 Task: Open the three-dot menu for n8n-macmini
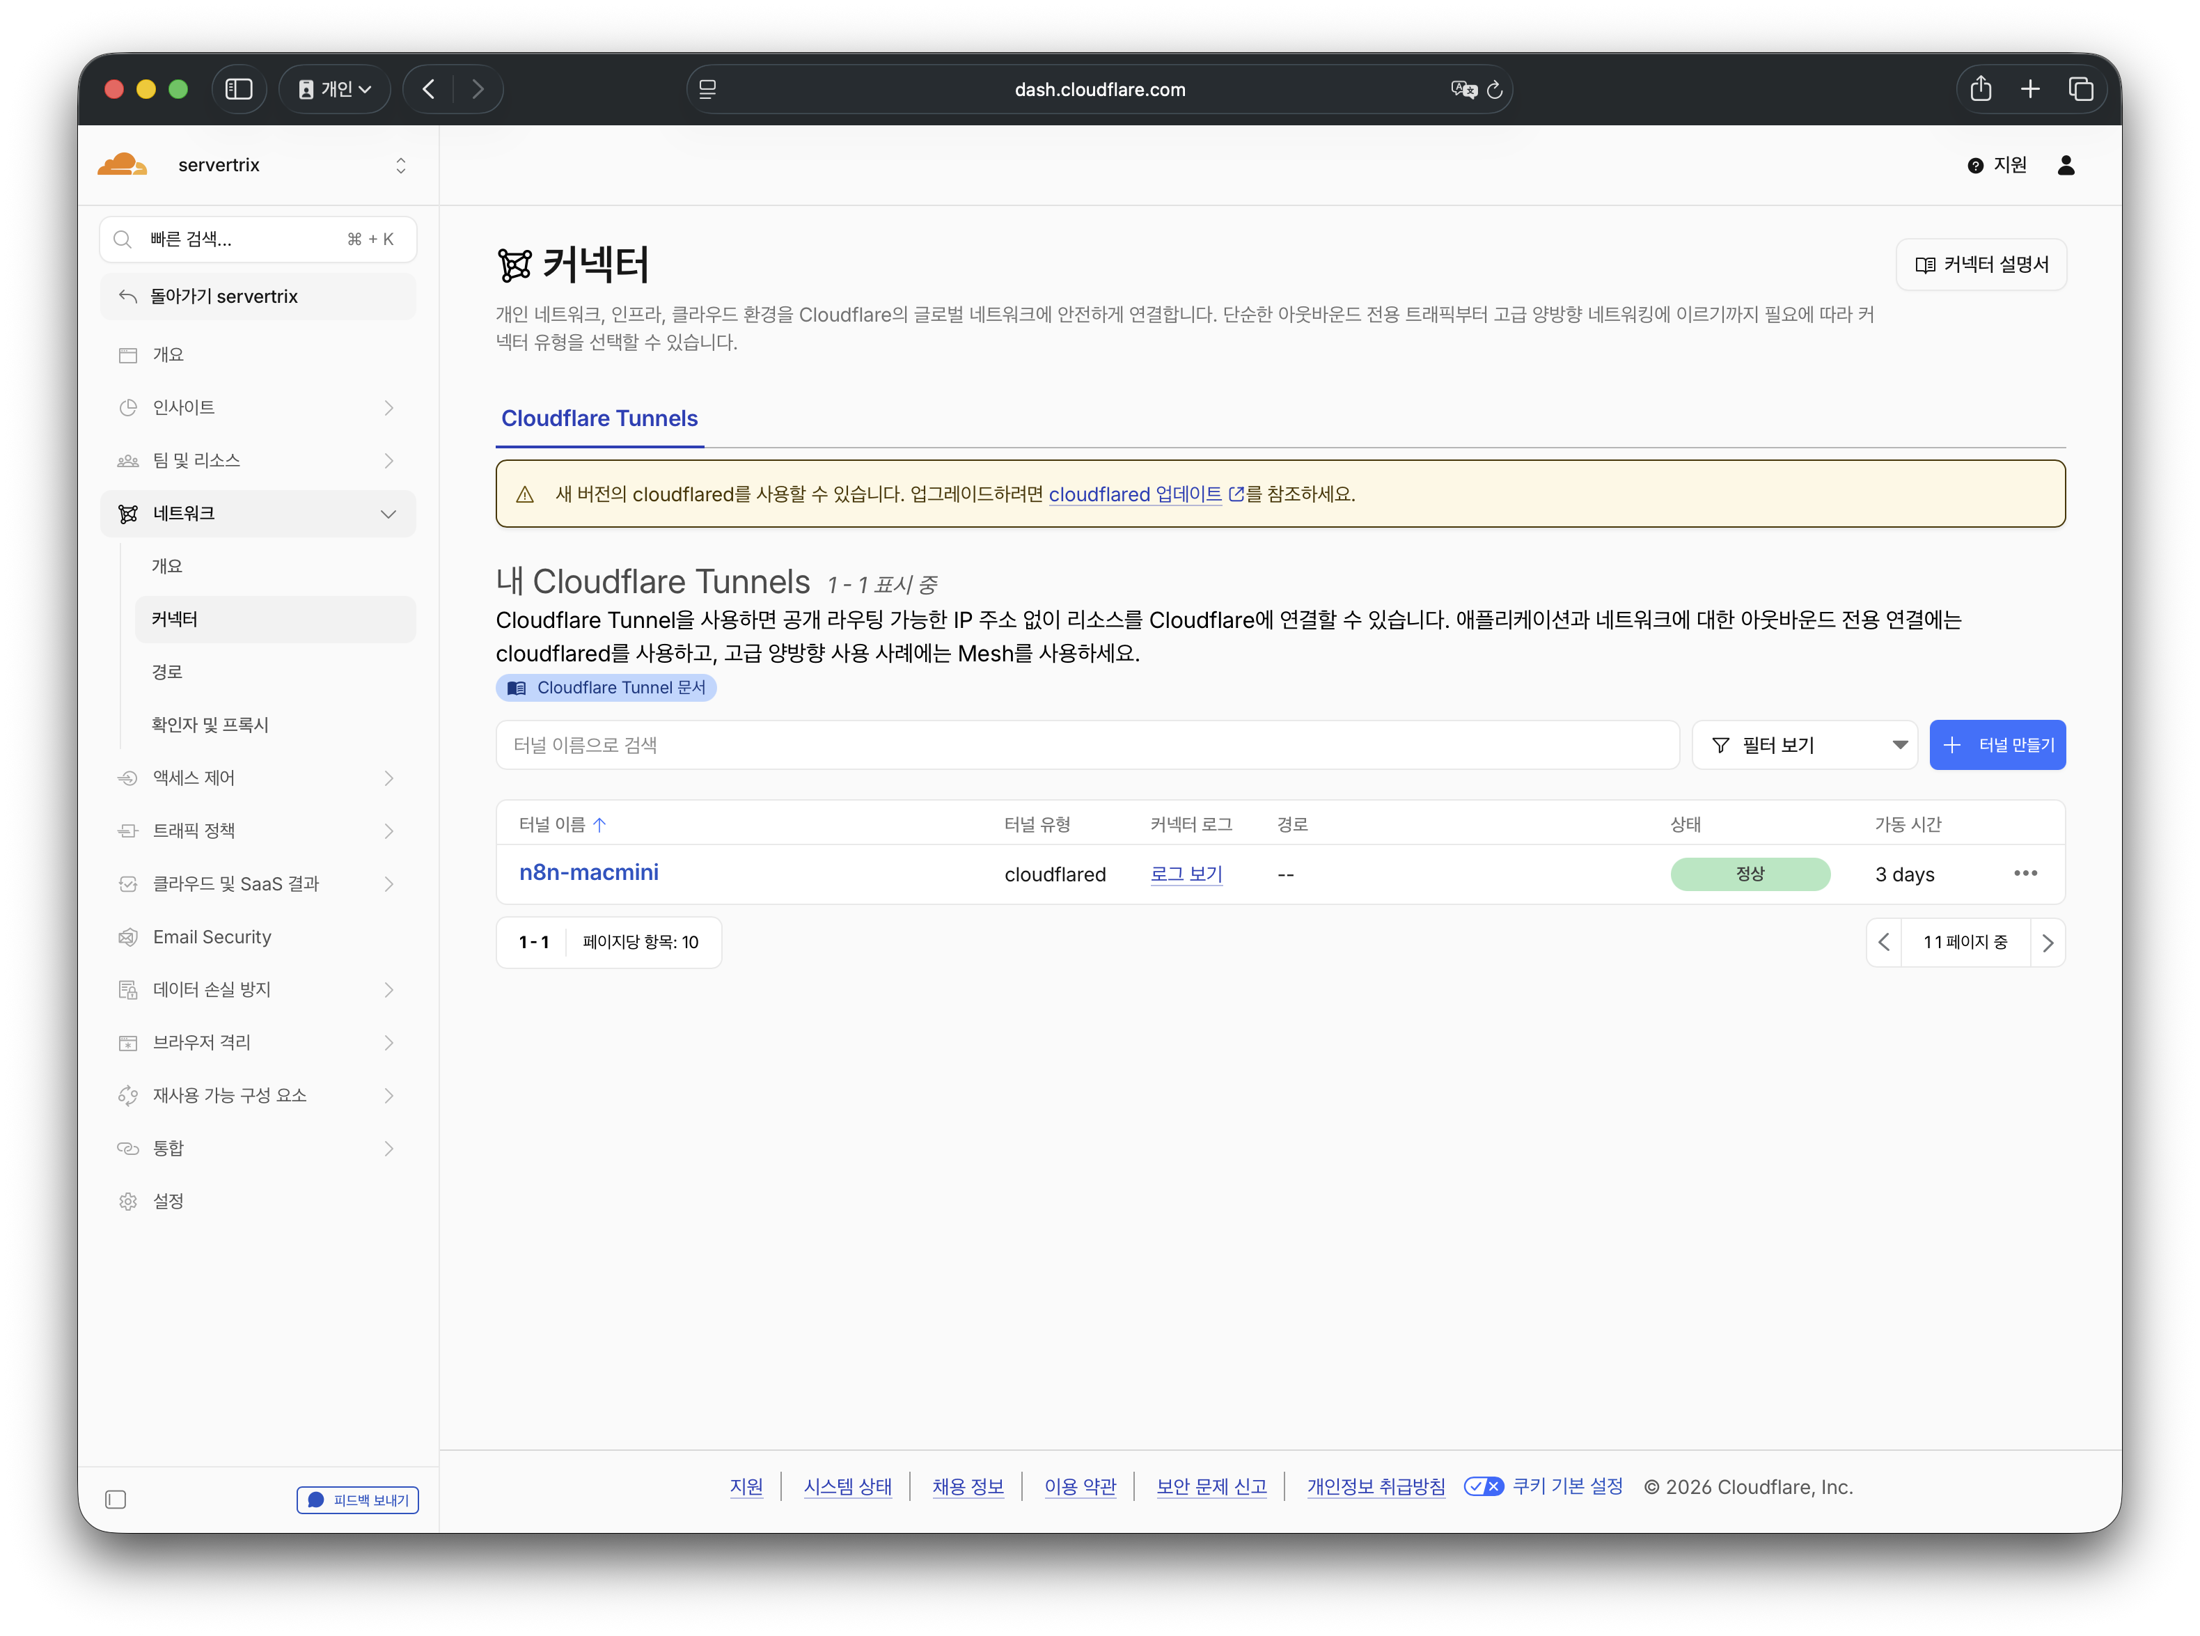(x=2025, y=874)
